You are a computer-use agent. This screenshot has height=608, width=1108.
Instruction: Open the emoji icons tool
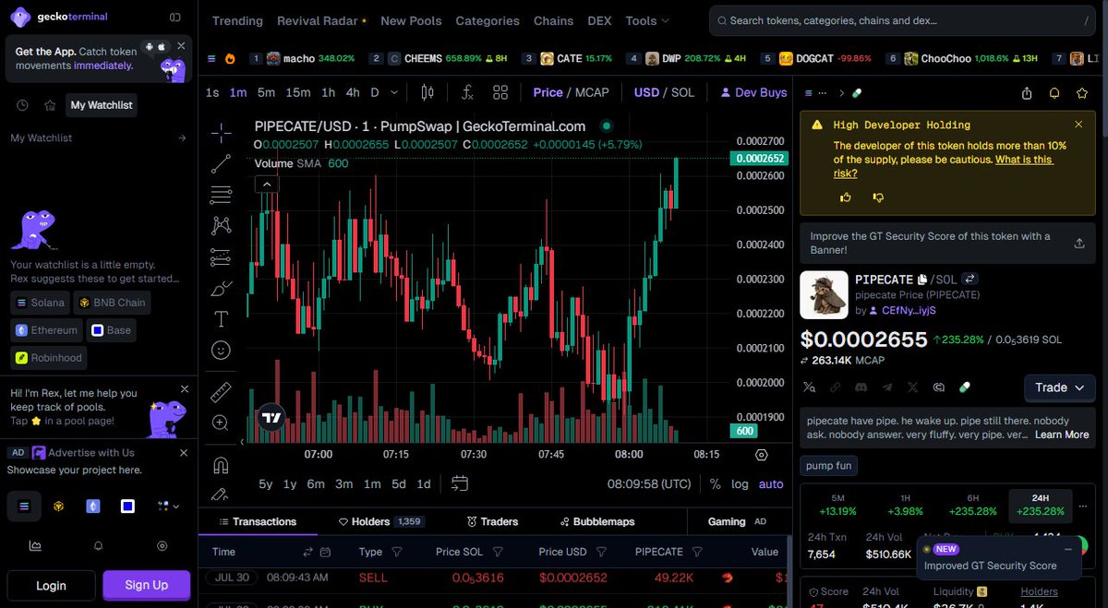tap(221, 351)
